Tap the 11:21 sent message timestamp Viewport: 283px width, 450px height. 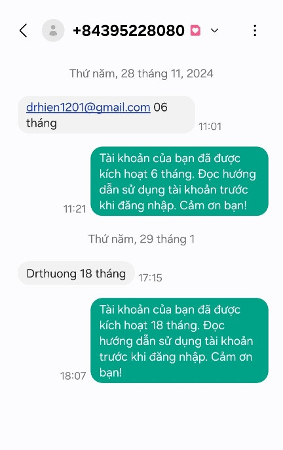75,209
